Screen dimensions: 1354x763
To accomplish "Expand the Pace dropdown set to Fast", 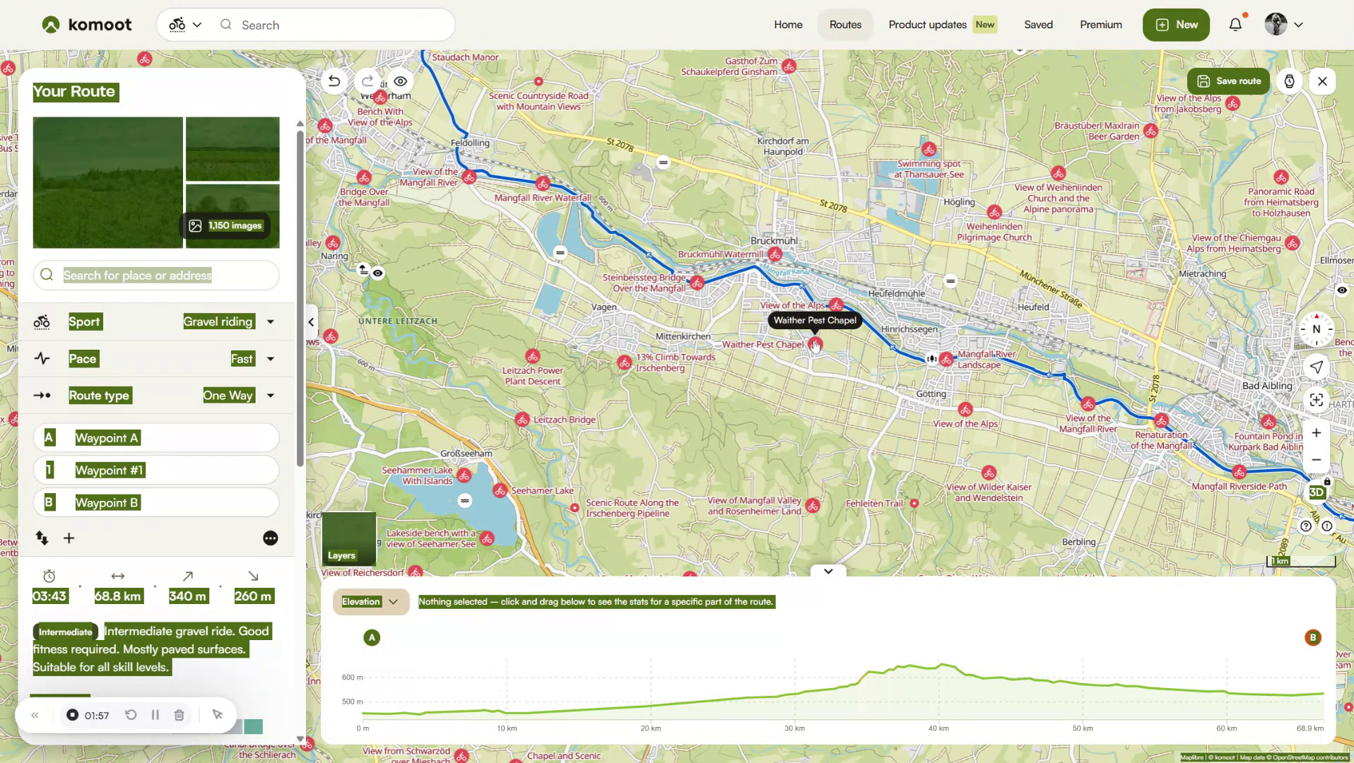I will coord(269,358).
